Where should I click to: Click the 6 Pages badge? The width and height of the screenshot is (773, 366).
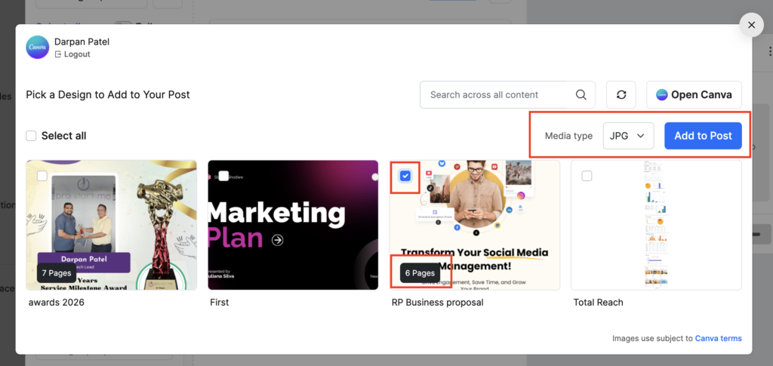pyautogui.click(x=420, y=273)
